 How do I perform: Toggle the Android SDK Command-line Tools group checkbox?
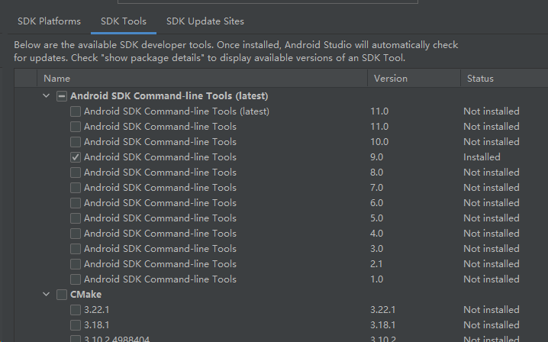[x=62, y=96]
